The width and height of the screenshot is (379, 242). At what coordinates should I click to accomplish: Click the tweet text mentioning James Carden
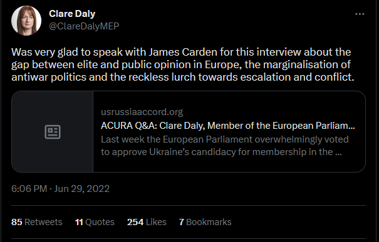183,64
